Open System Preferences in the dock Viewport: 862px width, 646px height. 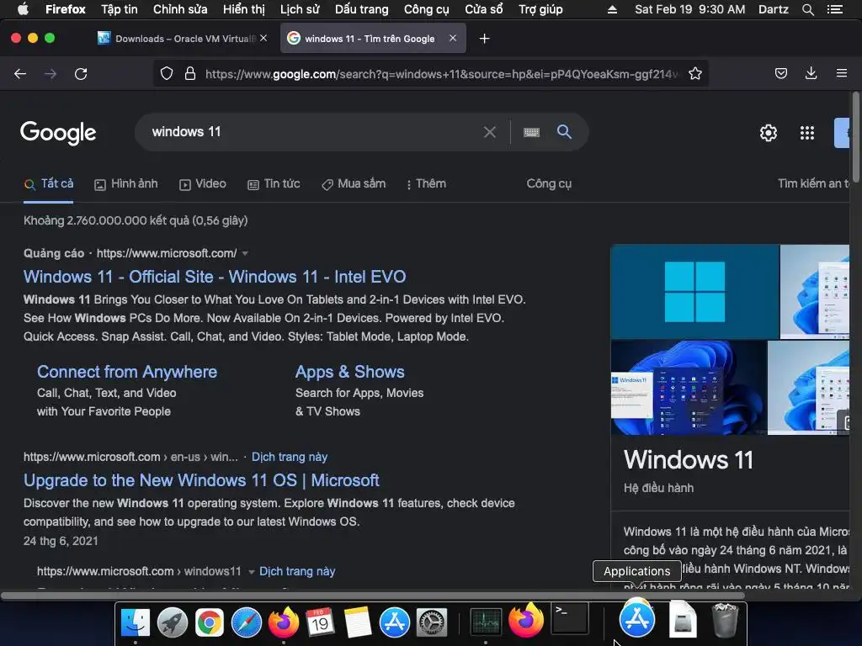[432, 623]
